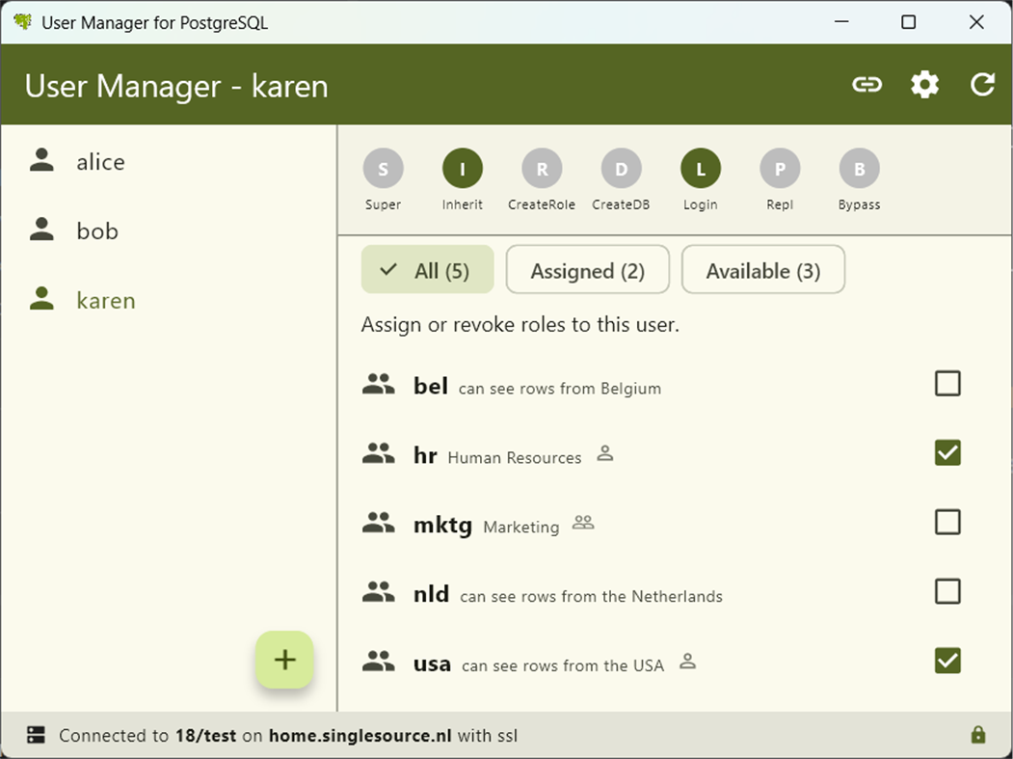Maximize the User Manager window

click(x=908, y=22)
